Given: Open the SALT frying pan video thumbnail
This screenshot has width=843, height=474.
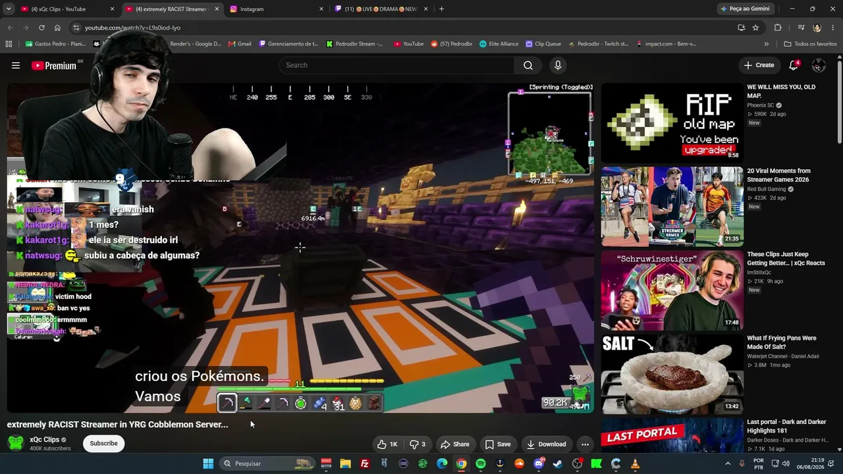Looking at the screenshot, I should coord(672,374).
